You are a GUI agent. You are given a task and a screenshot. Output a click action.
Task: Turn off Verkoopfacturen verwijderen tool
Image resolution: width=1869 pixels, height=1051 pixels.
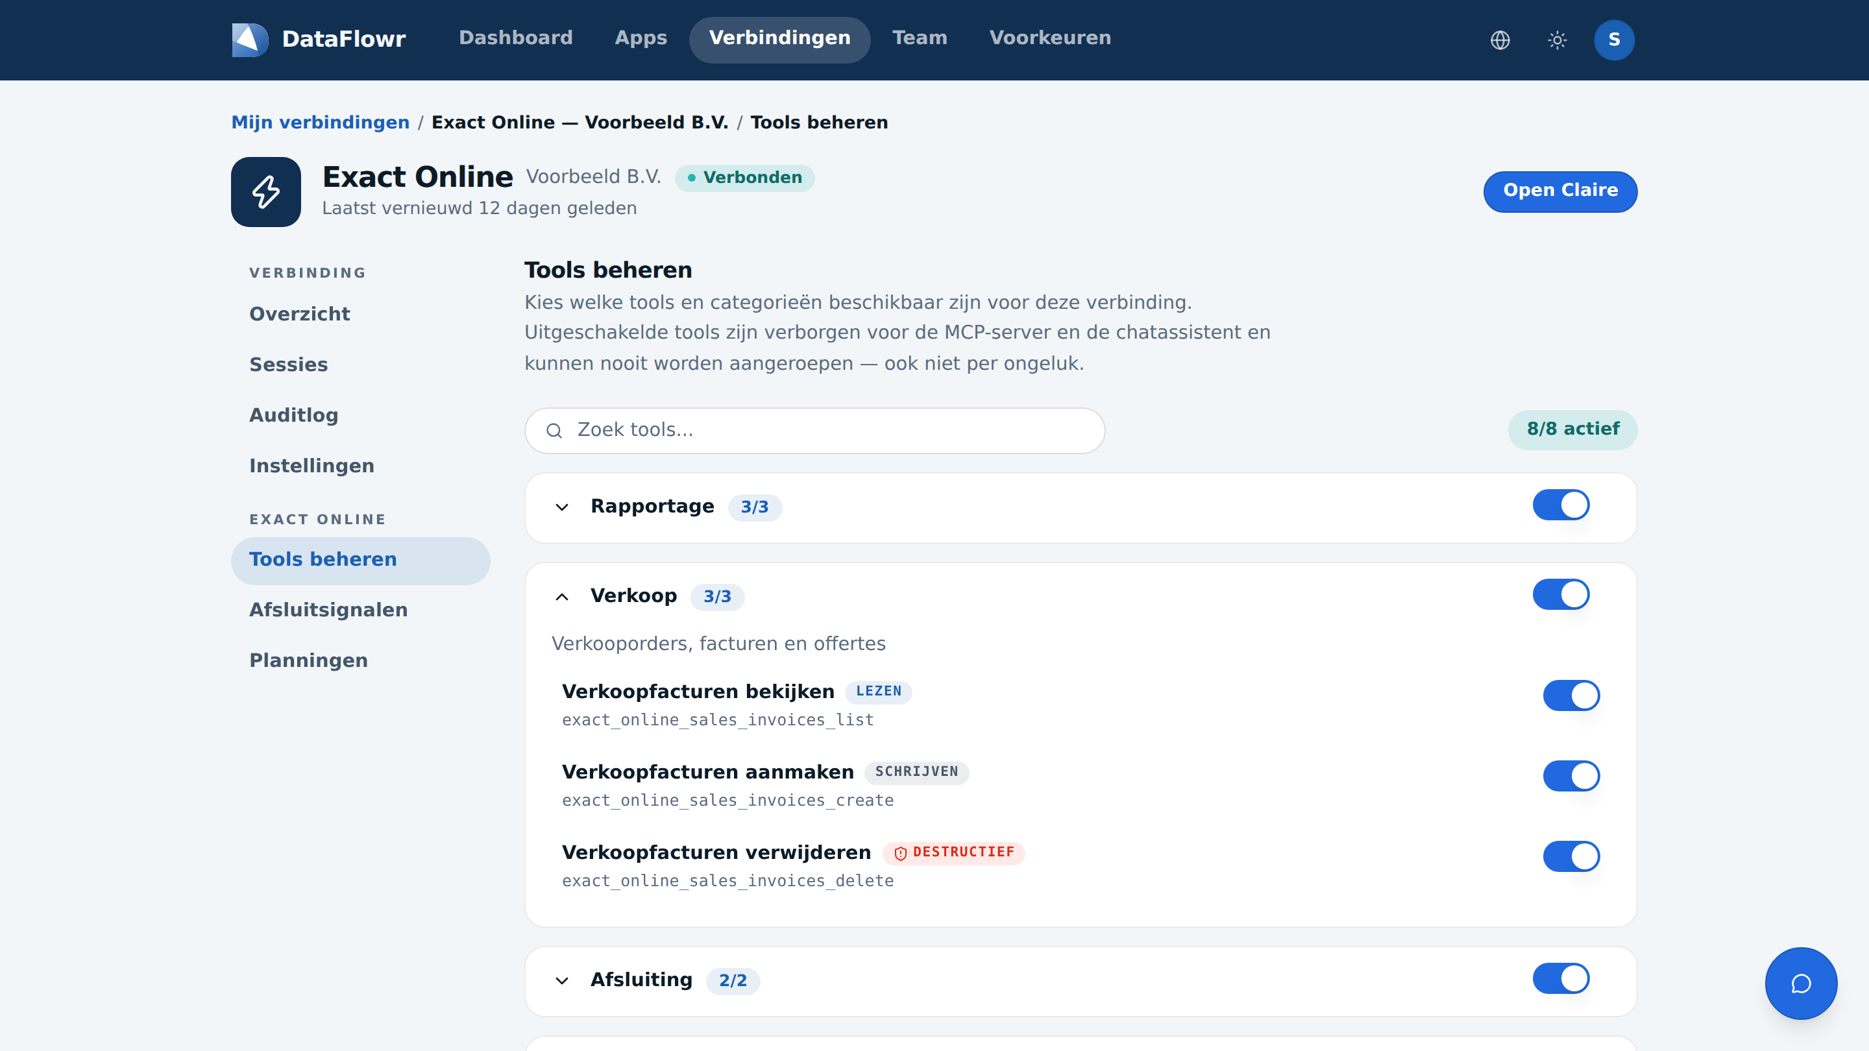[x=1570, y=856]
